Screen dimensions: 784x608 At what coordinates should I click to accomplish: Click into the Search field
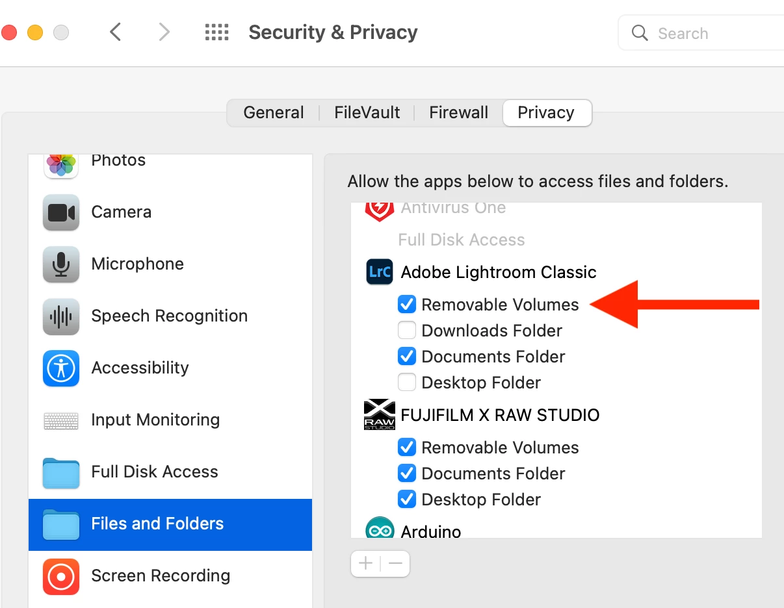pyautogui.click(x=701, y=33)
